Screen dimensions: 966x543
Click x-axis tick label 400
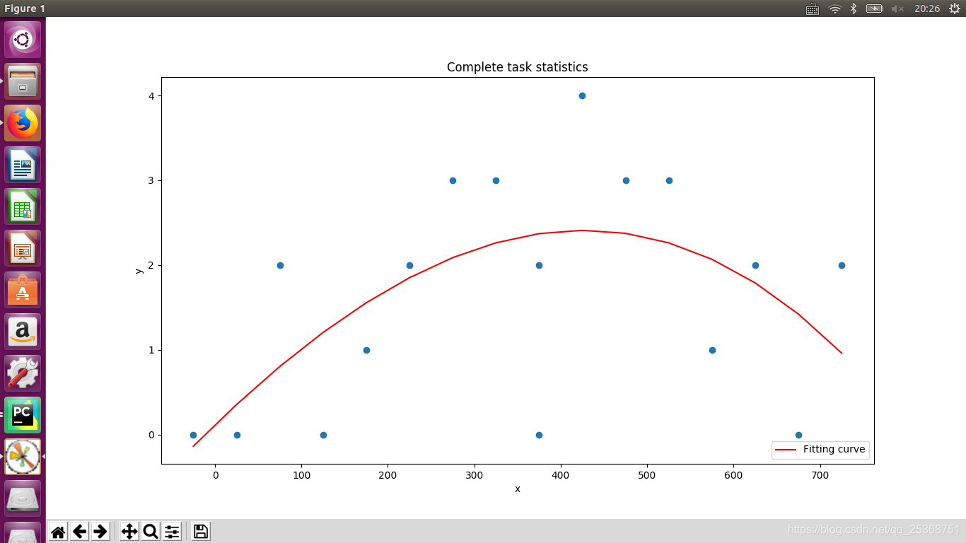pos(561,476)
